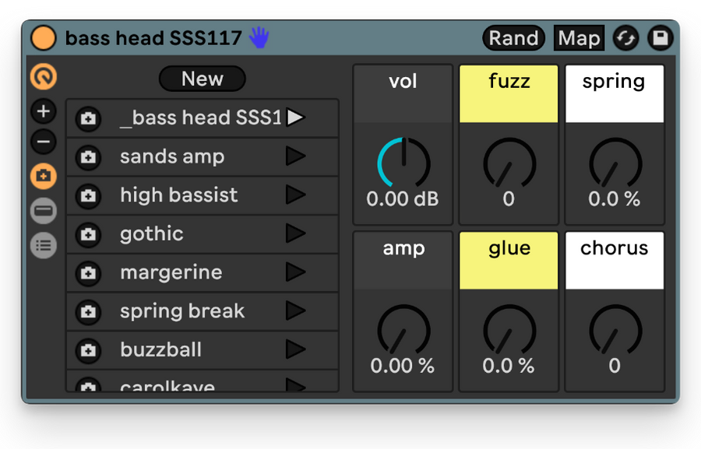Click the yellow glue macro label

coord(509,261)
